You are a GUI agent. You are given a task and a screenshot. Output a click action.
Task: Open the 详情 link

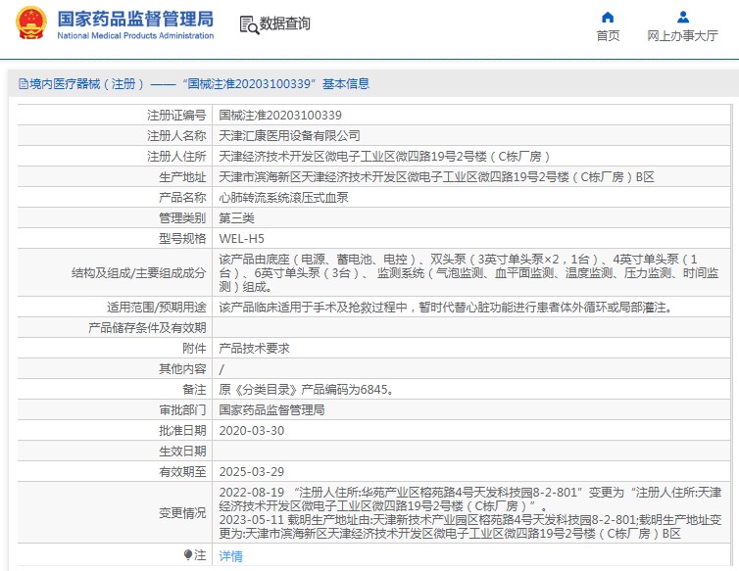tap(231, 556)
